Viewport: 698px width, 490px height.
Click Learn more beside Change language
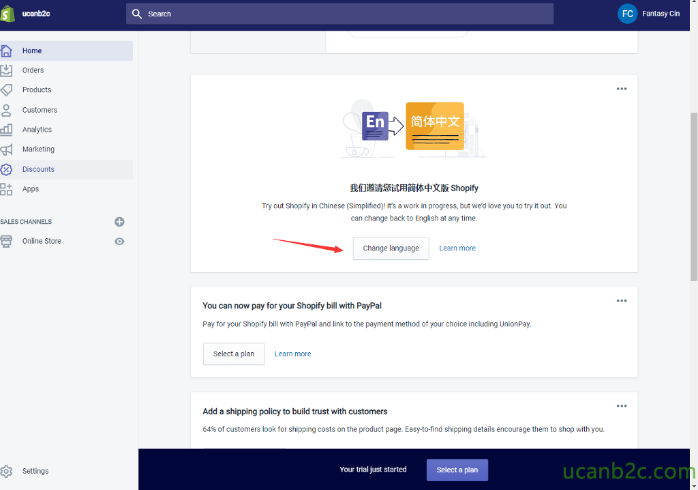[457, 248]
